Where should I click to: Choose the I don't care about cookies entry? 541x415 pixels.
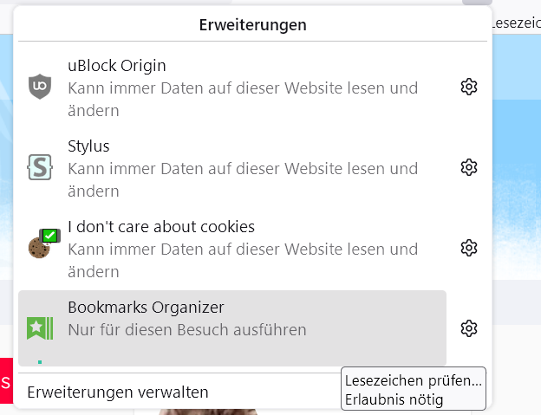(161, 227)
